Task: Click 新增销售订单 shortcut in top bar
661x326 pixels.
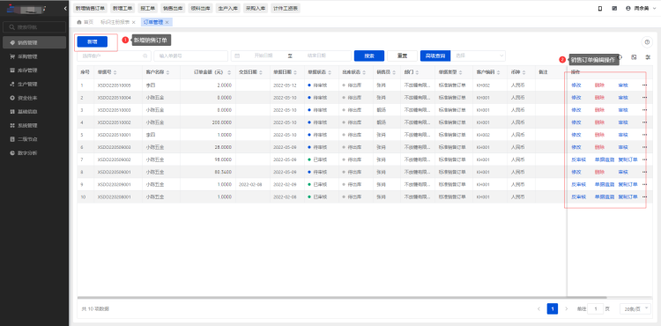Action: tap(90, 9)
